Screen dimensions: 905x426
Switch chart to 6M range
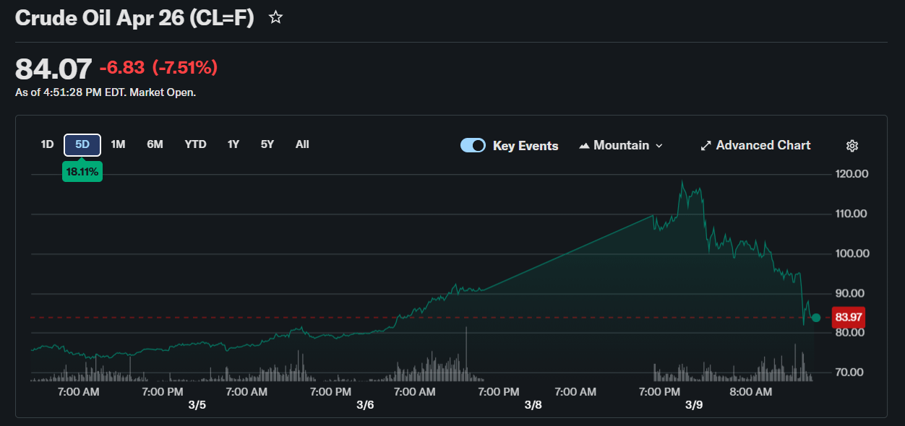pos(155,144)
